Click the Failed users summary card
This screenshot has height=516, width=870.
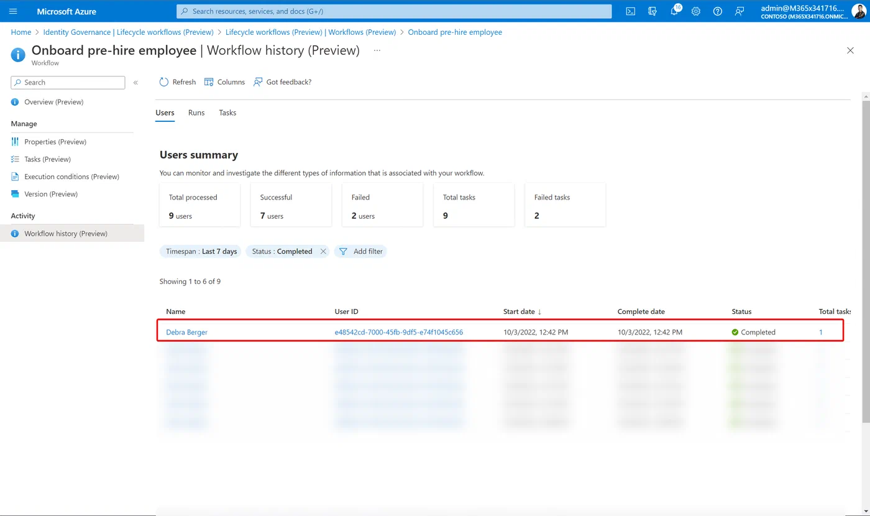pyautogui.click(x=382, y=205)
